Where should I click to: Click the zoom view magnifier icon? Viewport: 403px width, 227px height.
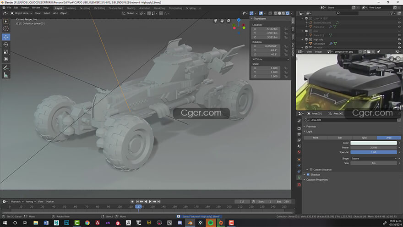pos(229,21)
